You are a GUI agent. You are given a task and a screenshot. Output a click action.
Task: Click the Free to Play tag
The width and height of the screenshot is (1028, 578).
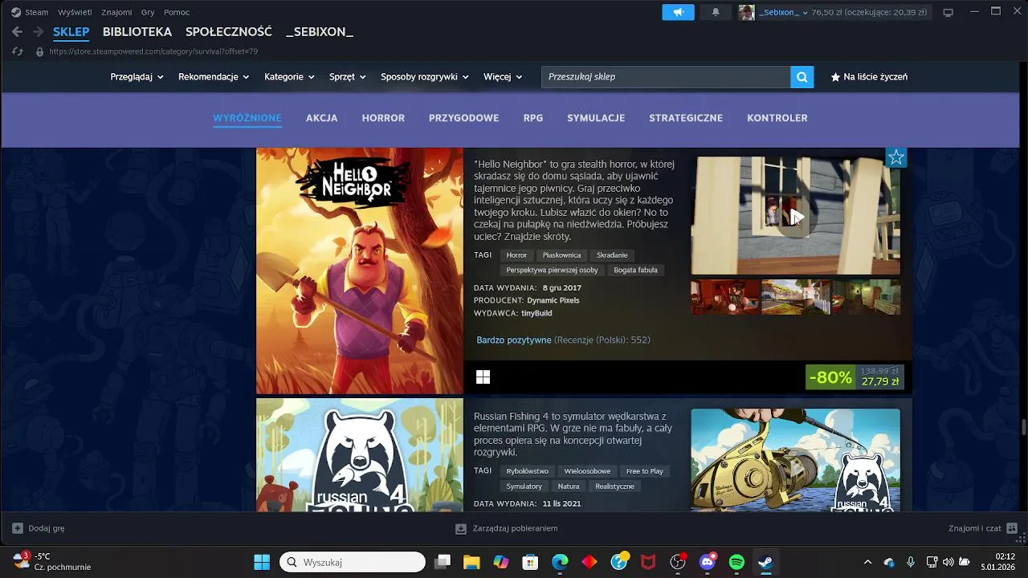click(x=645, y=471)
